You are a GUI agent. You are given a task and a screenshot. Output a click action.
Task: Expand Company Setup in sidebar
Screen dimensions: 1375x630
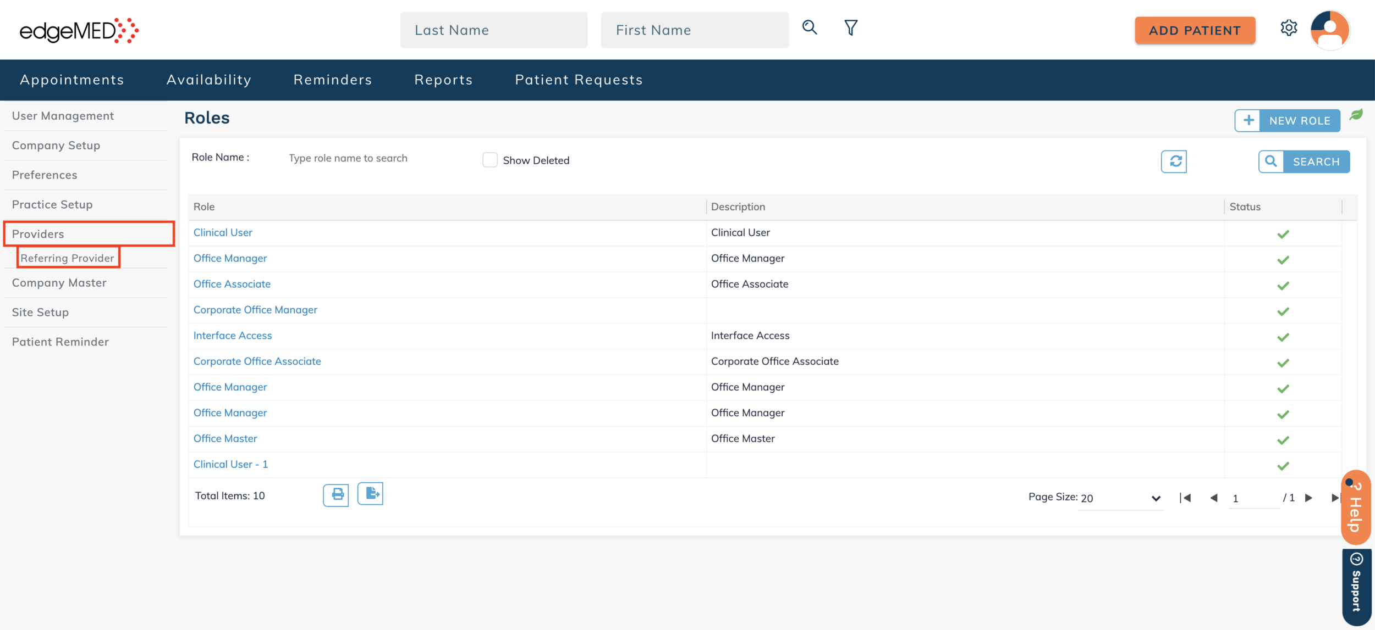(56, 146)
